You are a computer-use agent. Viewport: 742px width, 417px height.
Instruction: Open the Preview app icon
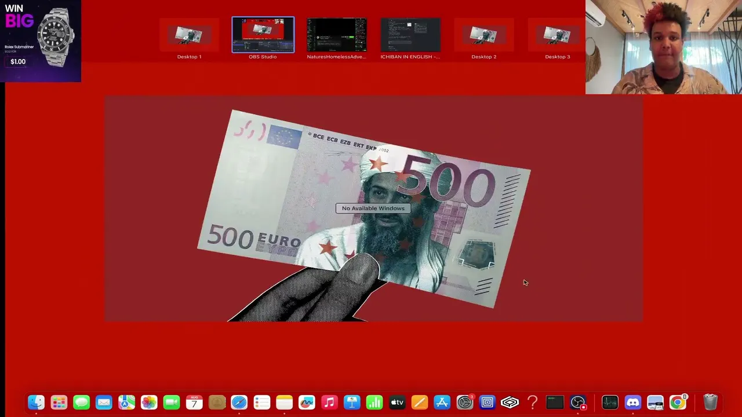(655, 403)
